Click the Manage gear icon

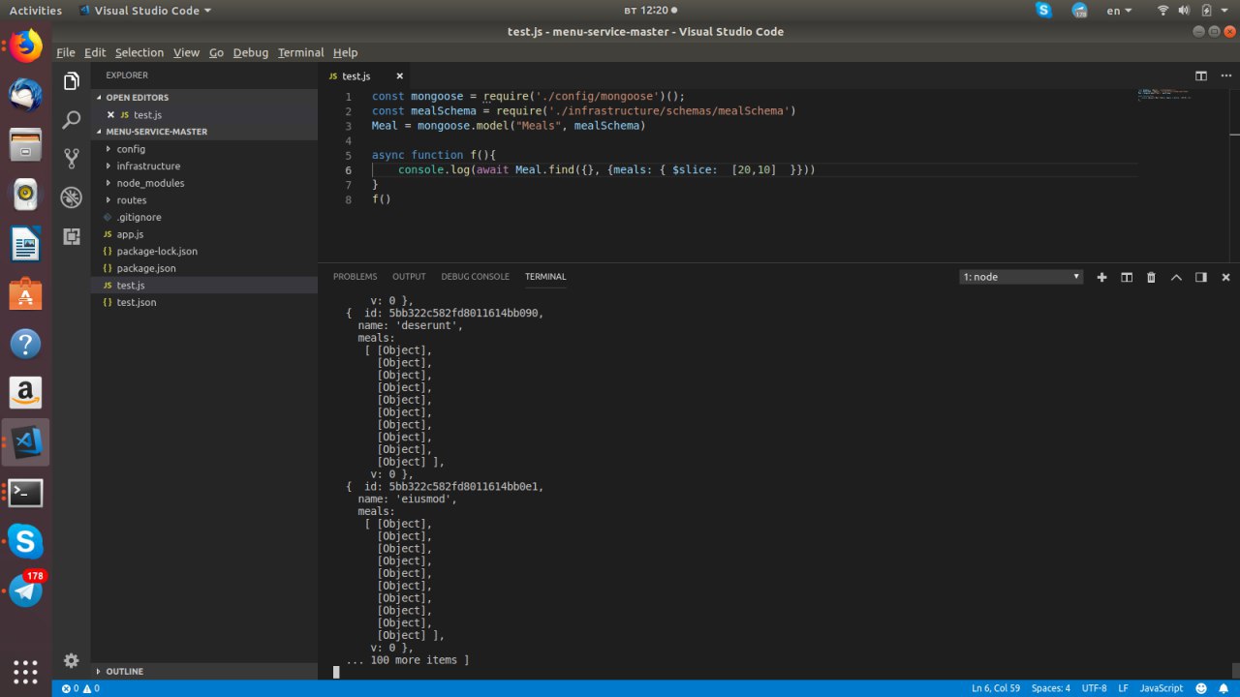(71, 660)
